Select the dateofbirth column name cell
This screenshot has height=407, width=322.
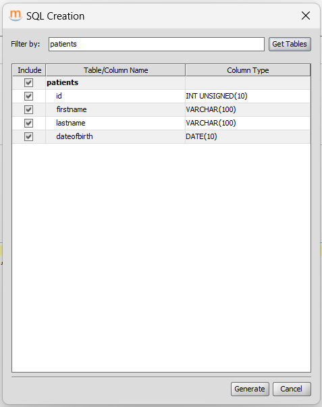tap(115, 136)
